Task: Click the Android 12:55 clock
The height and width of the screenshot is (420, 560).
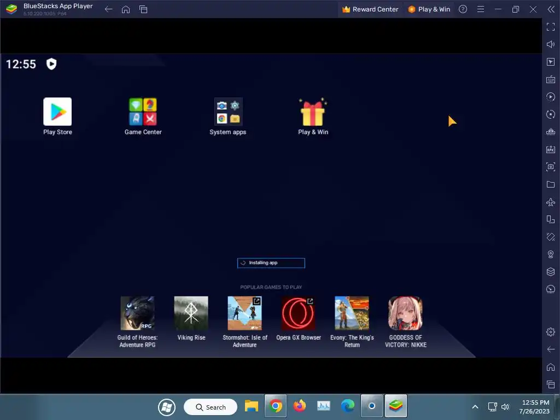Action: 21,65
